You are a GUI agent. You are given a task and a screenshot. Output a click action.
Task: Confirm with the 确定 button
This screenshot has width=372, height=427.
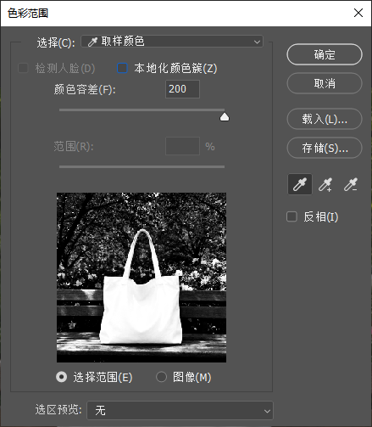(325, 54)
